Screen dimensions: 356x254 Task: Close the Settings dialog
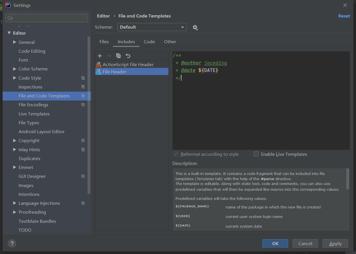click(345, 5)
